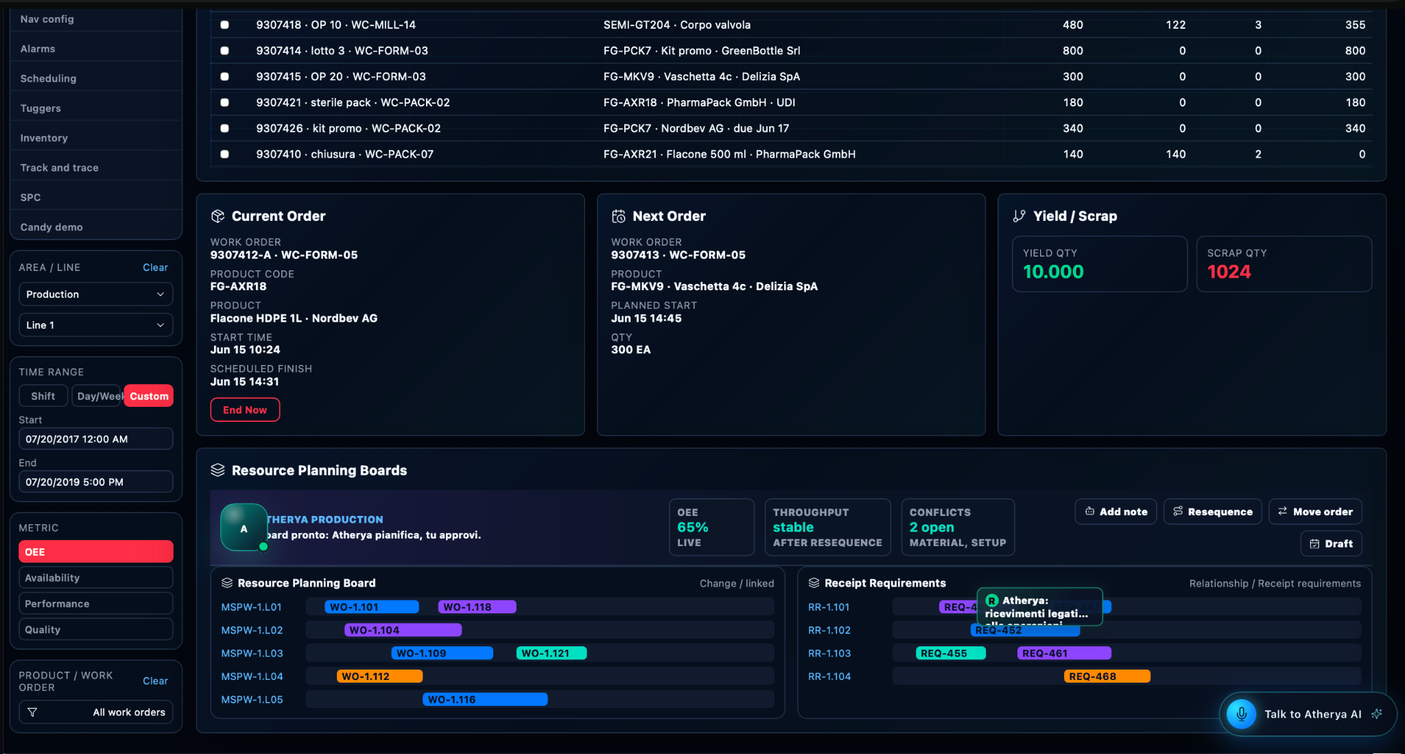1405x754 pixels.
Task: Clear the Product / Work Order filter
Action: pos(155,681)
